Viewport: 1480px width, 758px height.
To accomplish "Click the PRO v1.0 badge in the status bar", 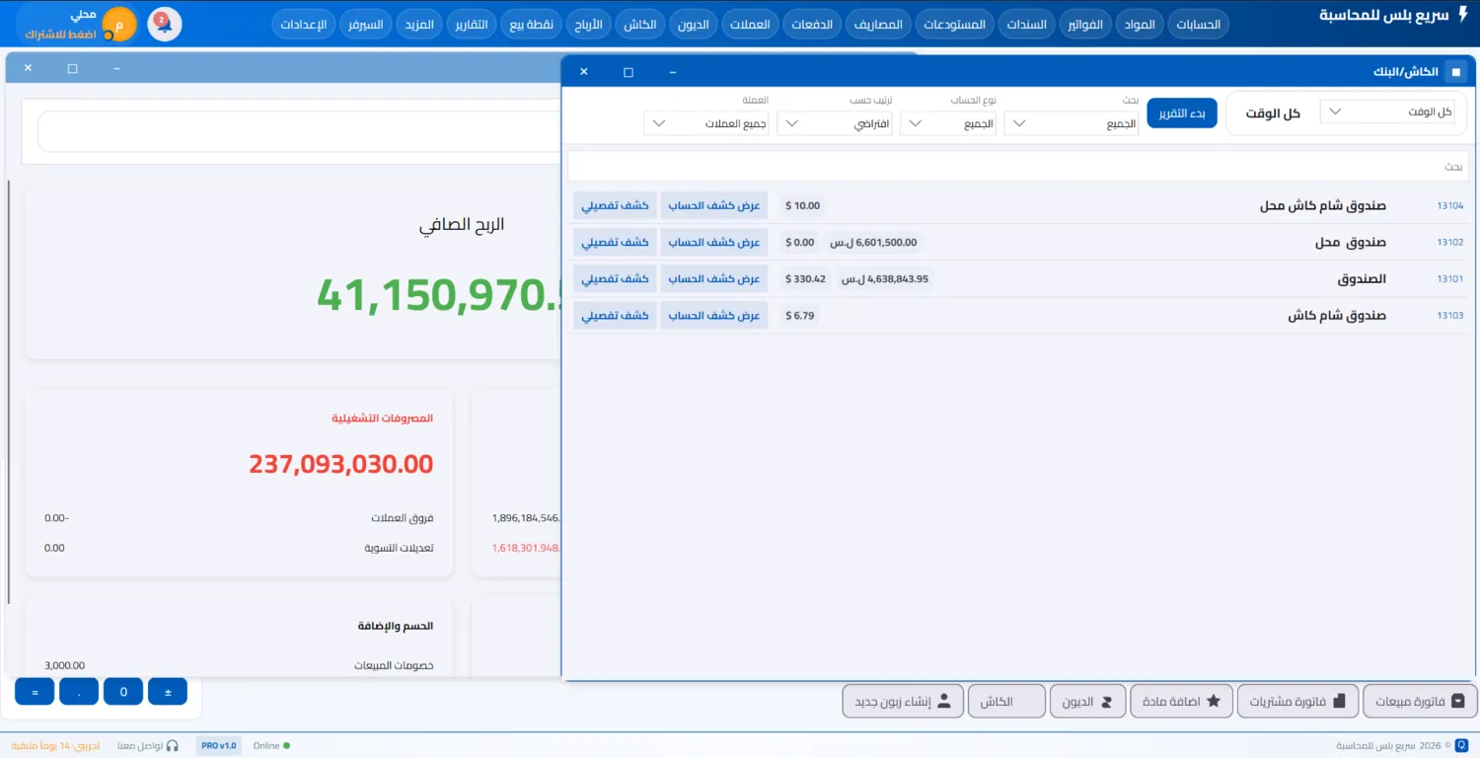I will coord(219,746).
